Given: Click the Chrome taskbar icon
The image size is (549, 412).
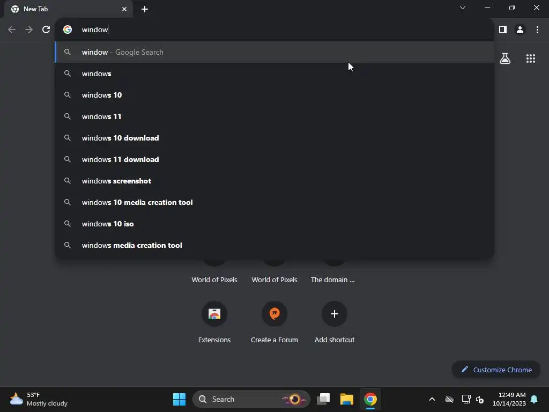Looking at the screenshot, I should [370, 399].
